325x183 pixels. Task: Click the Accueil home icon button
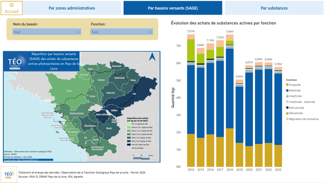click(12, 8)
